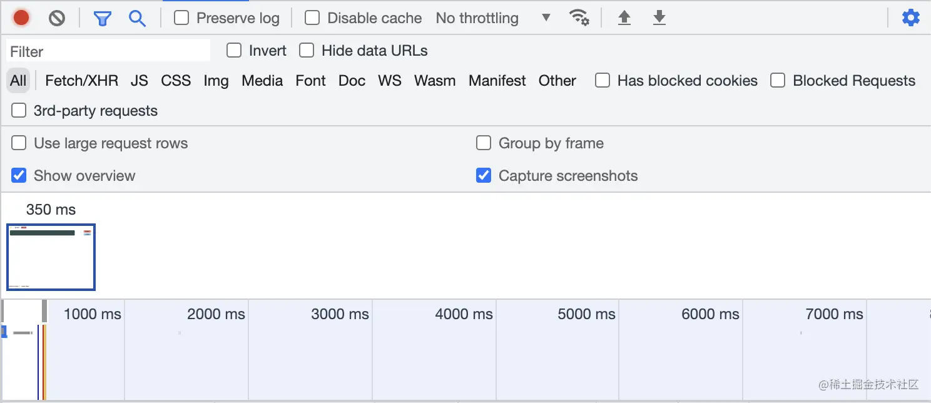The height and width of the screenshot is (403, 931).
Task: Filter requests by Fetch/XHR type
Action: 81,81
